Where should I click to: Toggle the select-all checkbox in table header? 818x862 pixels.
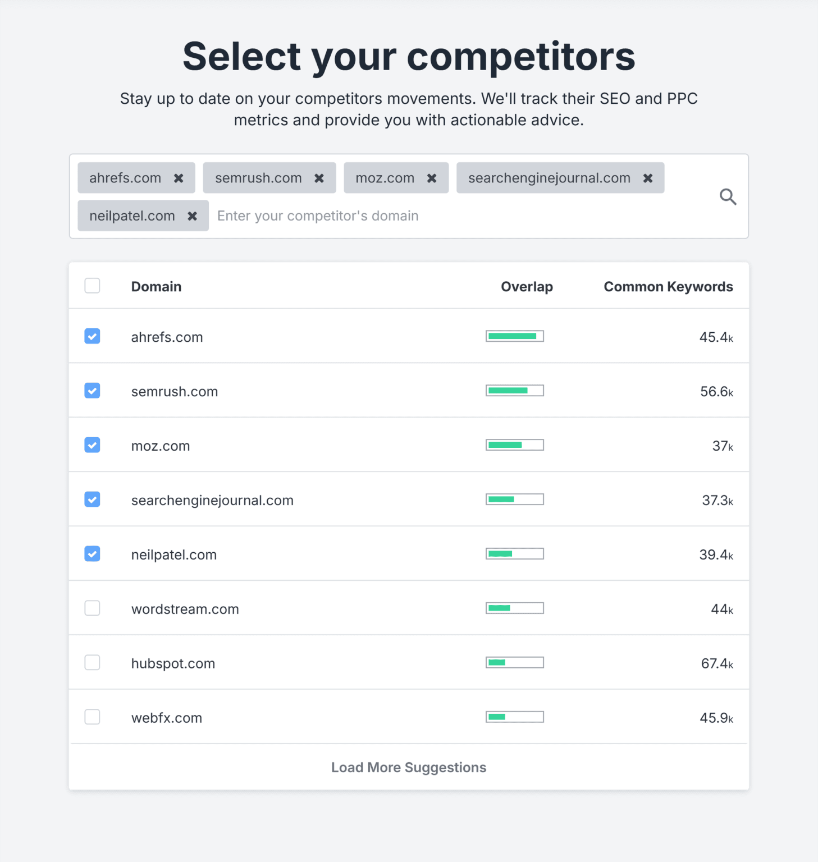pyautogui.click(x=92, y=286)
